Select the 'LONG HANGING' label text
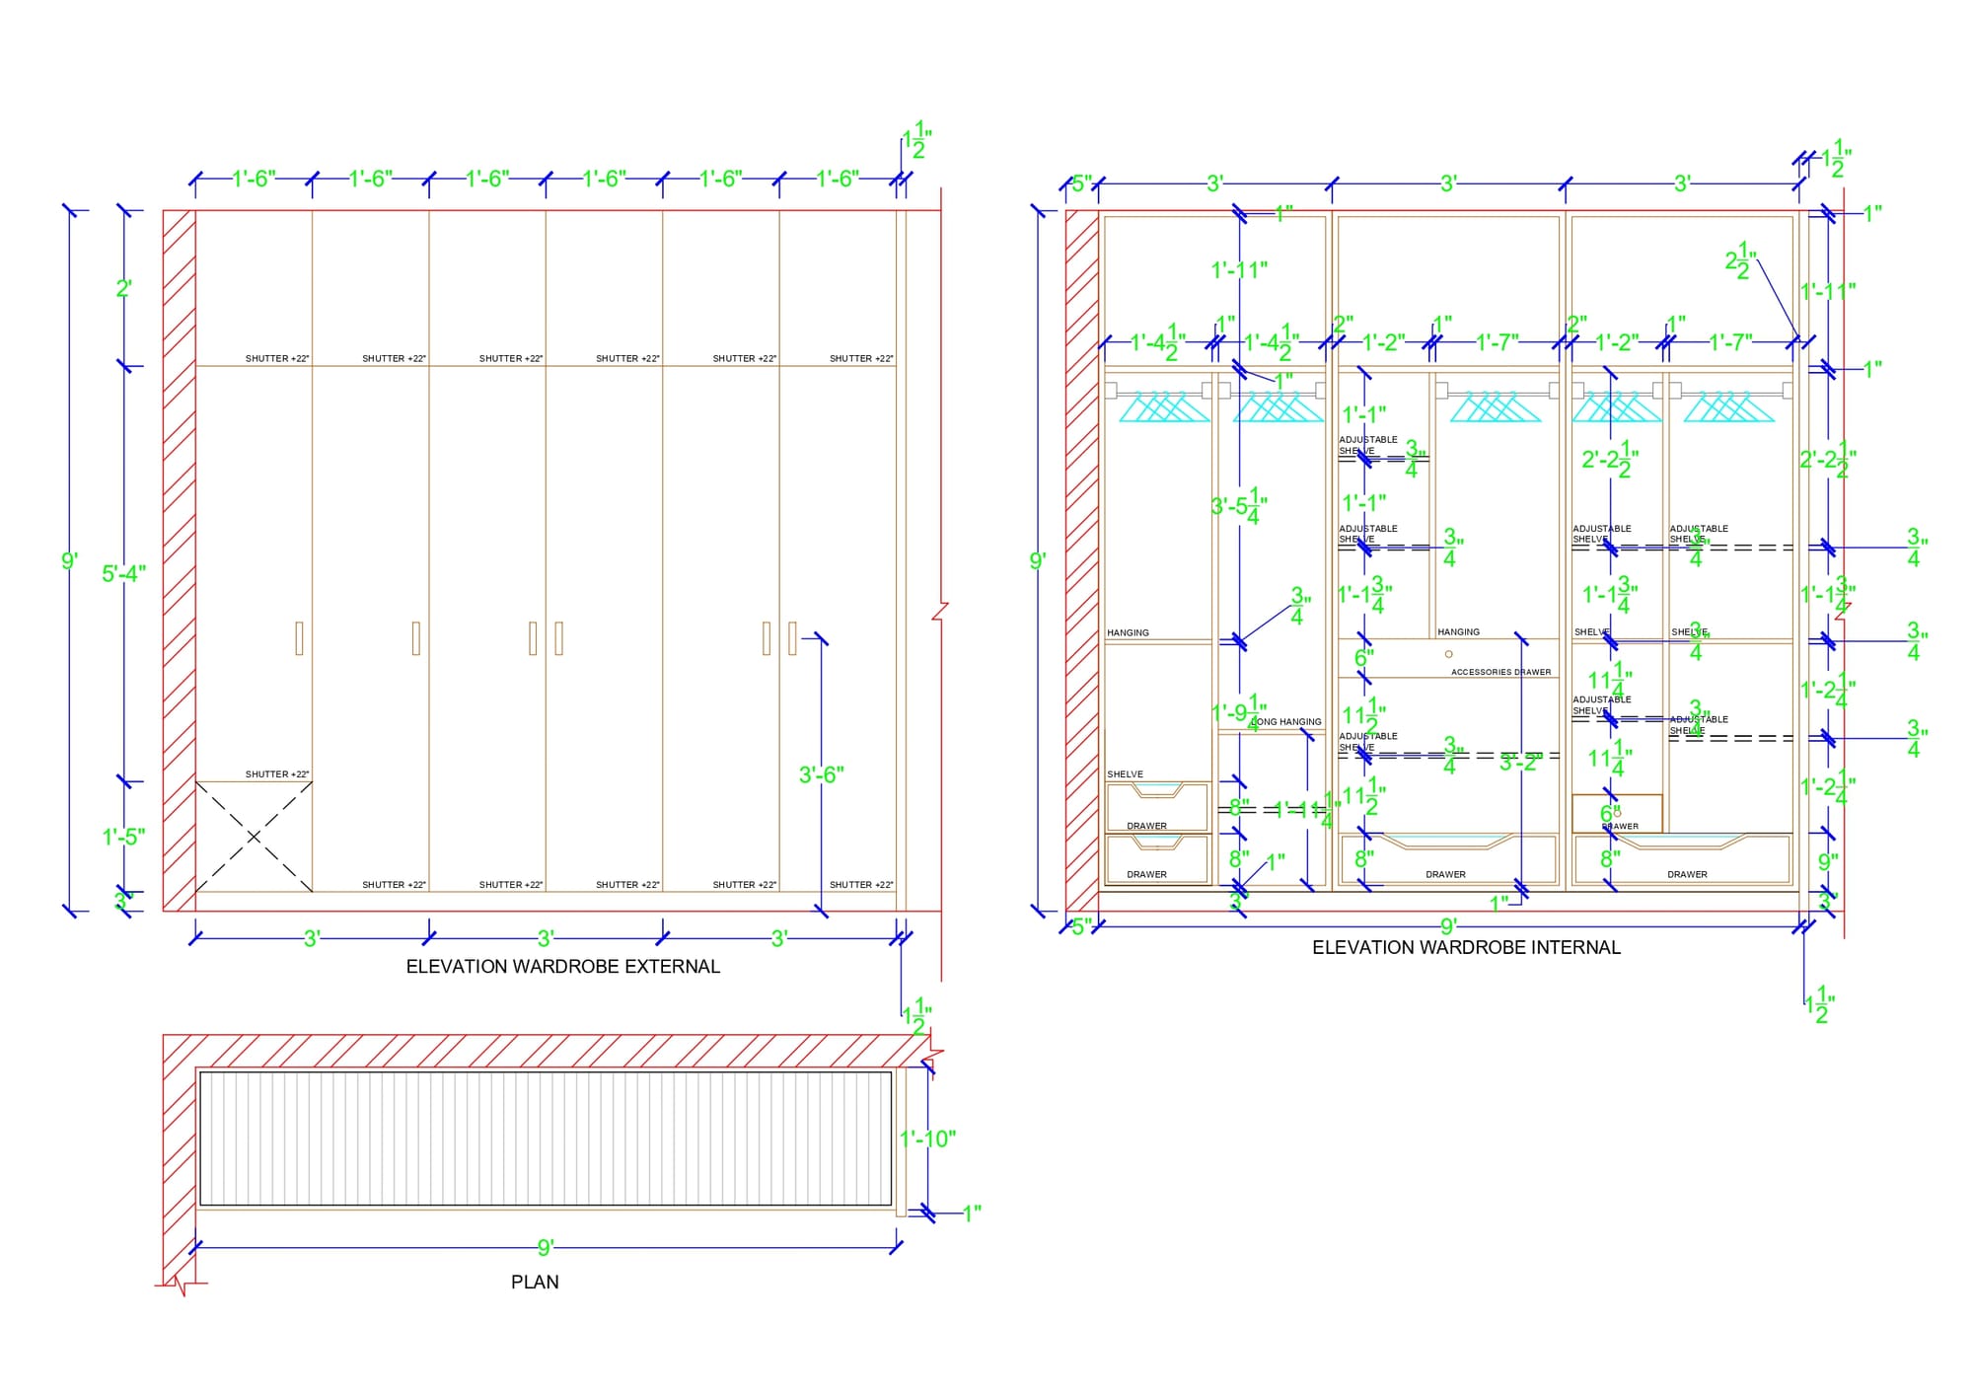Viewport: 1973px width, 1395px height. pyautogui.click(x=1287, y=722)
